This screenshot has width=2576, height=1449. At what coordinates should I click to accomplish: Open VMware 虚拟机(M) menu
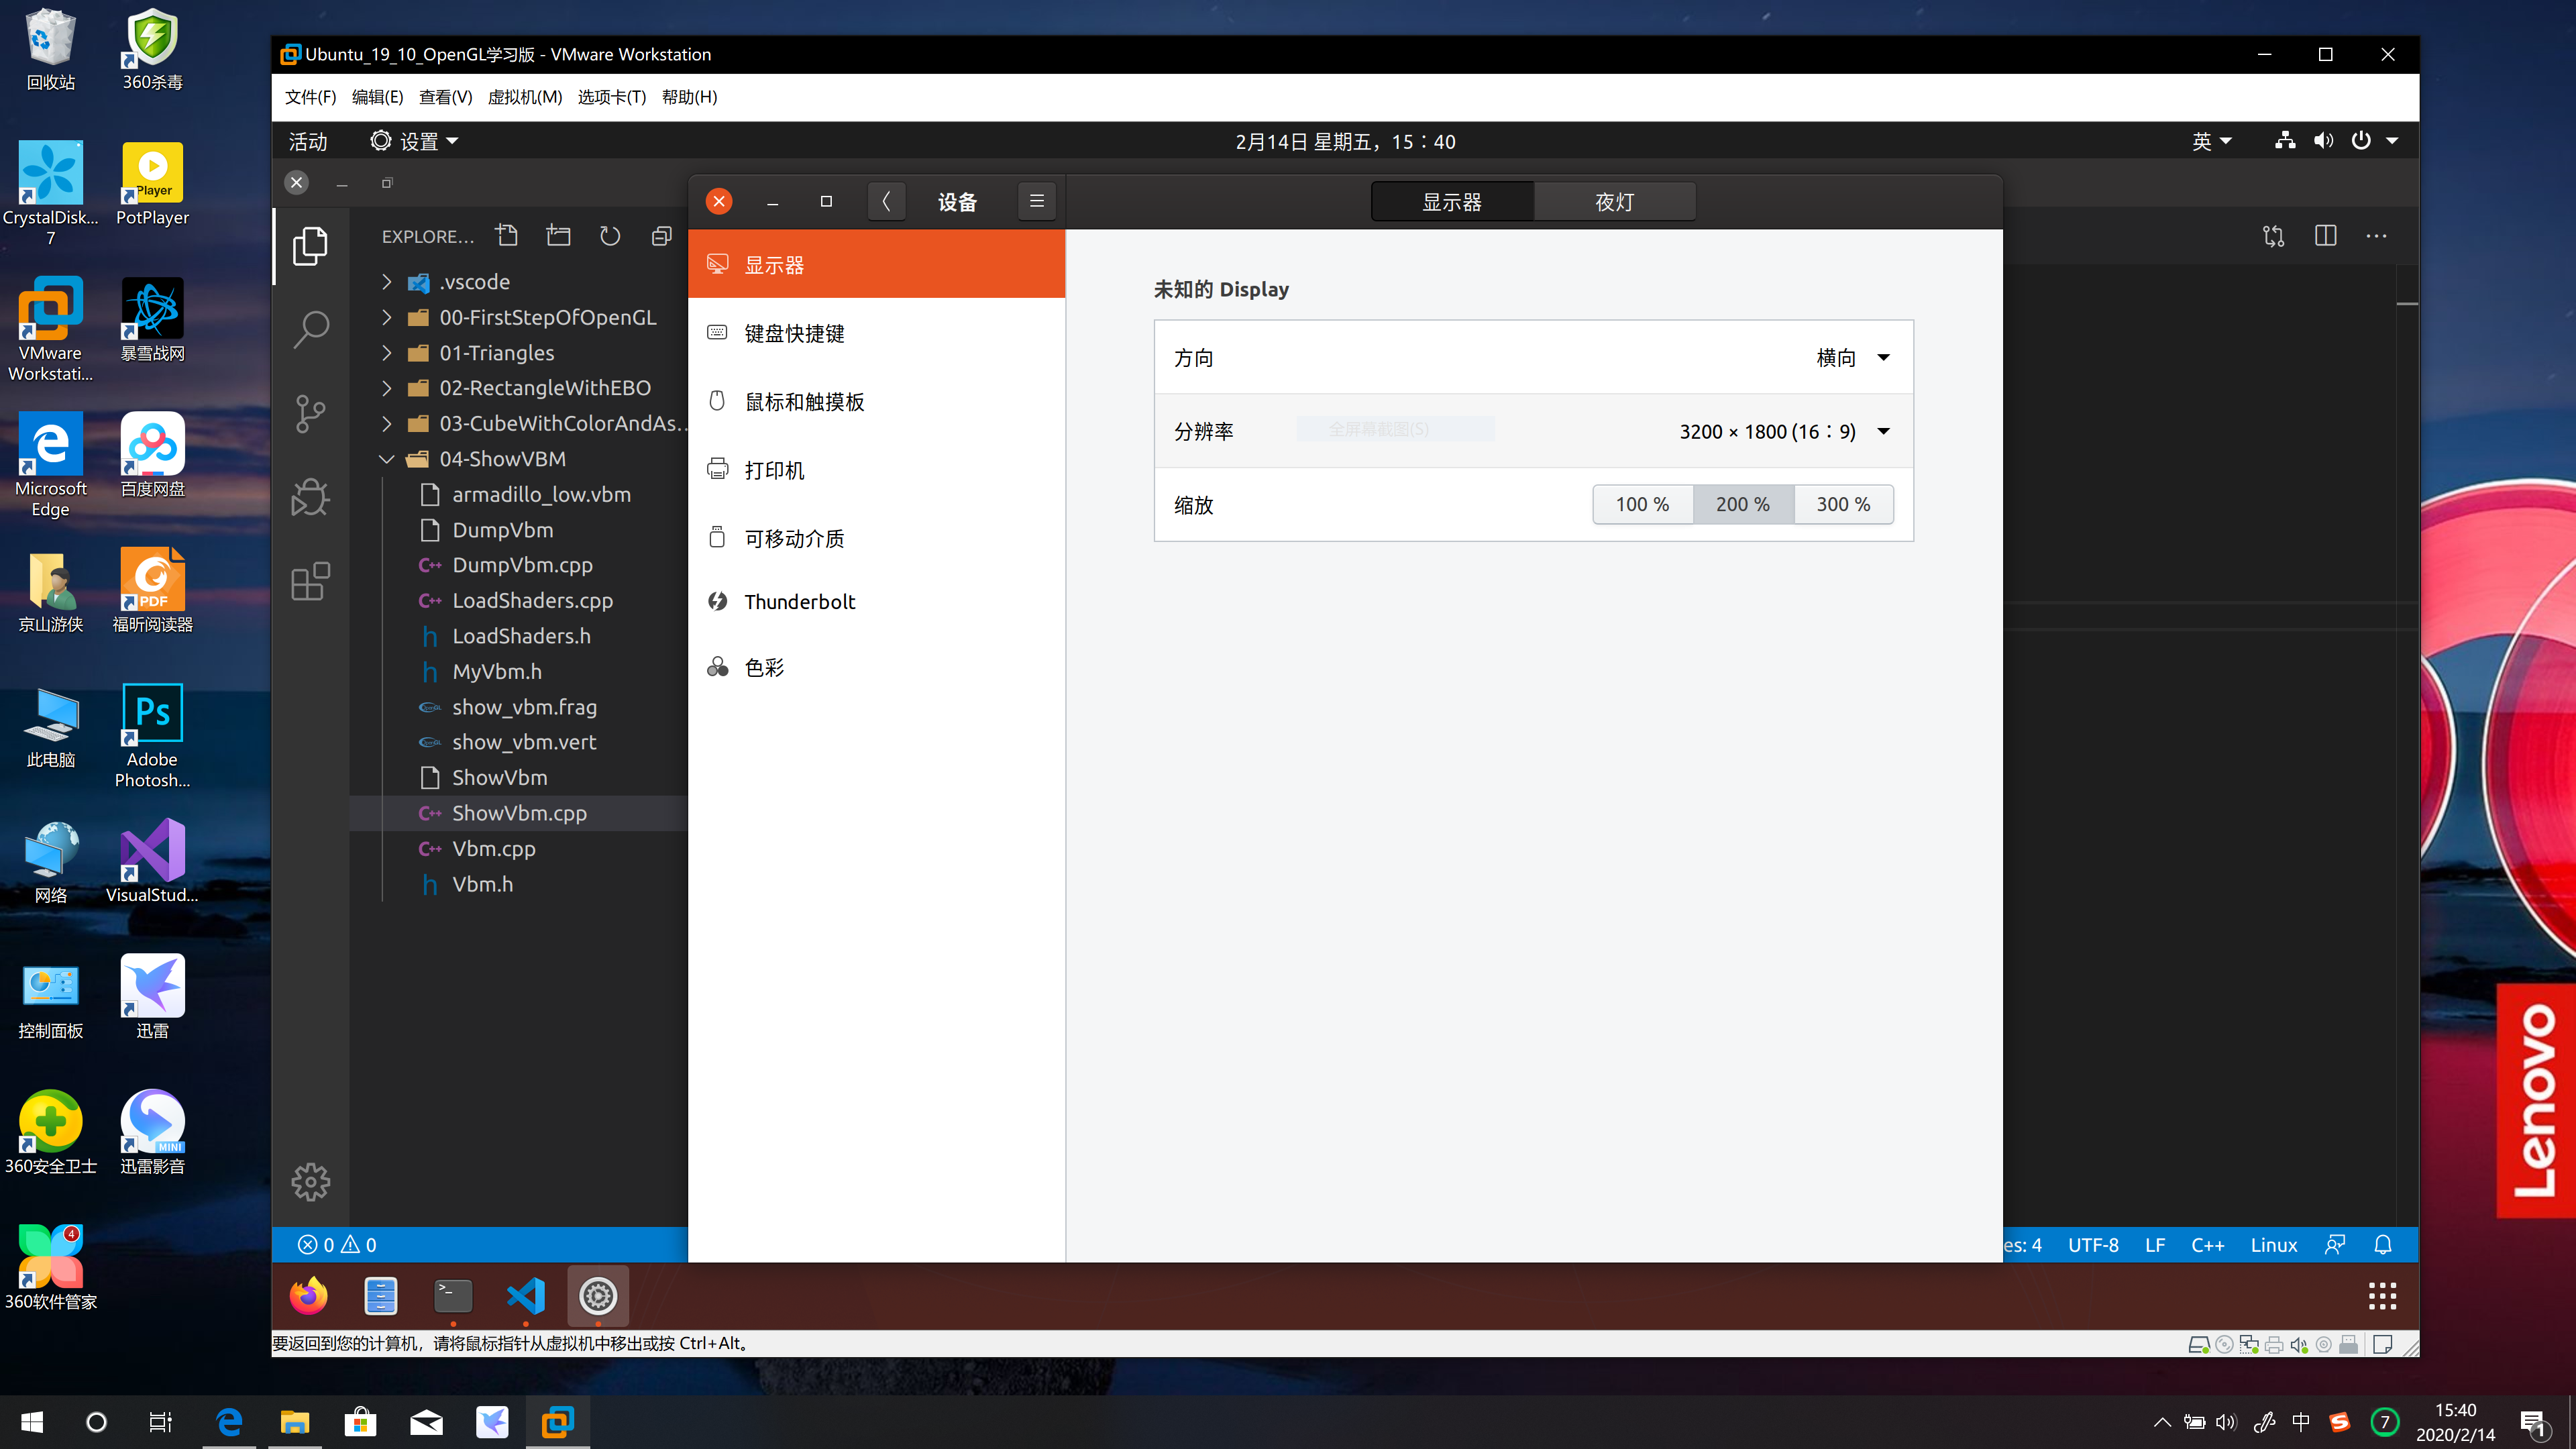[x=524, y=97]
